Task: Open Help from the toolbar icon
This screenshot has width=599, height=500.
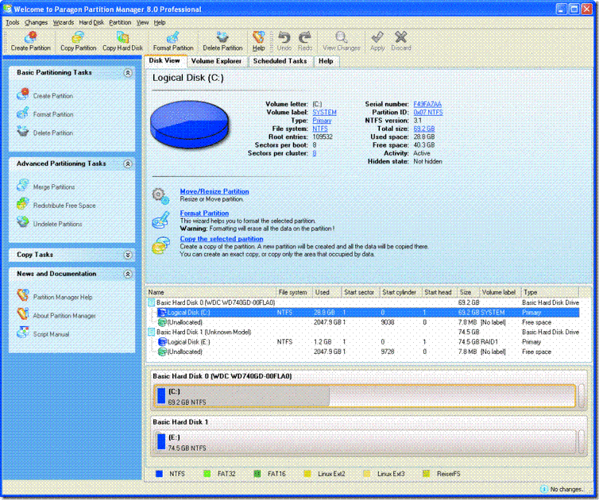Action: [x=259, y=37]
